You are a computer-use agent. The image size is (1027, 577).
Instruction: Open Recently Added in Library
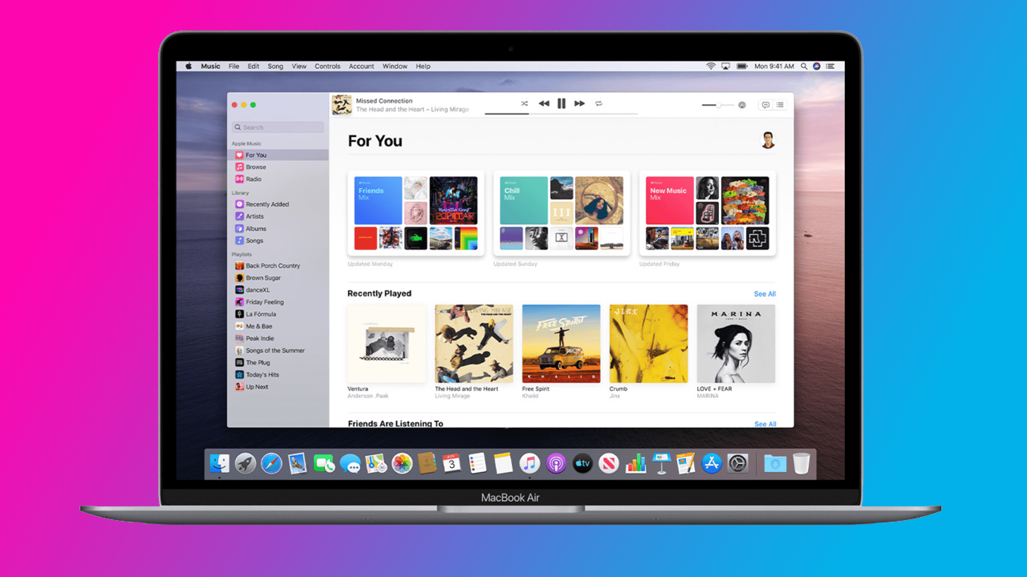pyautogui.click(x=278, y=204)
